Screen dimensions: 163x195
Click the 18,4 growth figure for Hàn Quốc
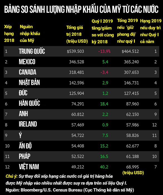point(104,104)
